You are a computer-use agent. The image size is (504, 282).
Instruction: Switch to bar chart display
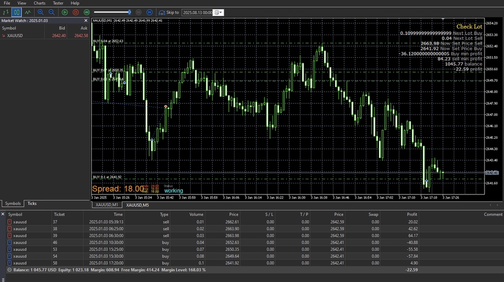coord(6,12)
